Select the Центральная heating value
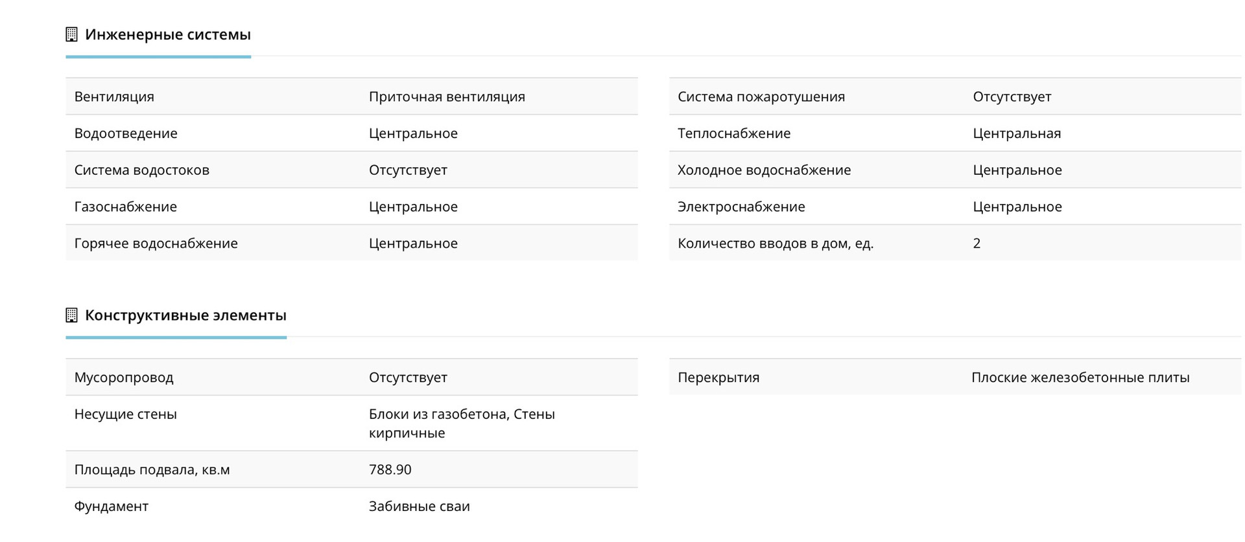The width and height of the screenshot is (1245, 542). (x=1017, y=133)
